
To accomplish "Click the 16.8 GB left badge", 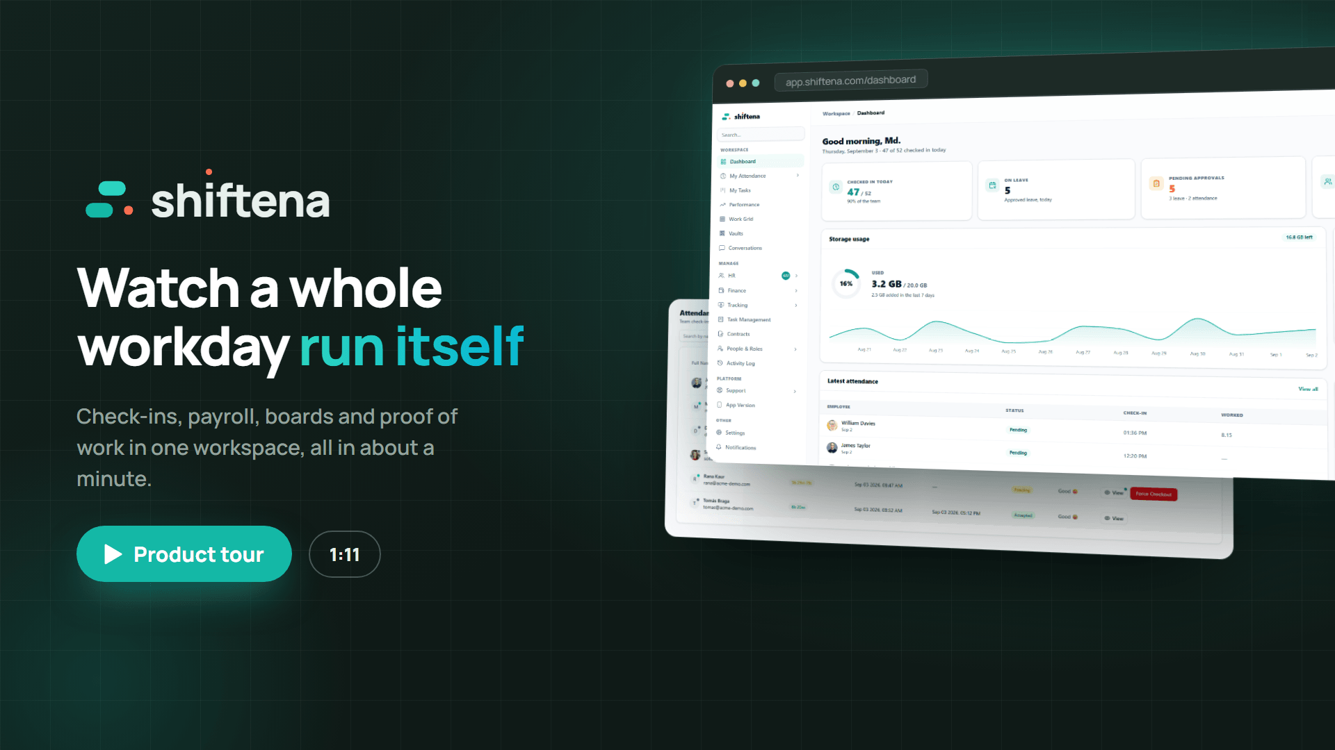I will [x=1299, y=237].
